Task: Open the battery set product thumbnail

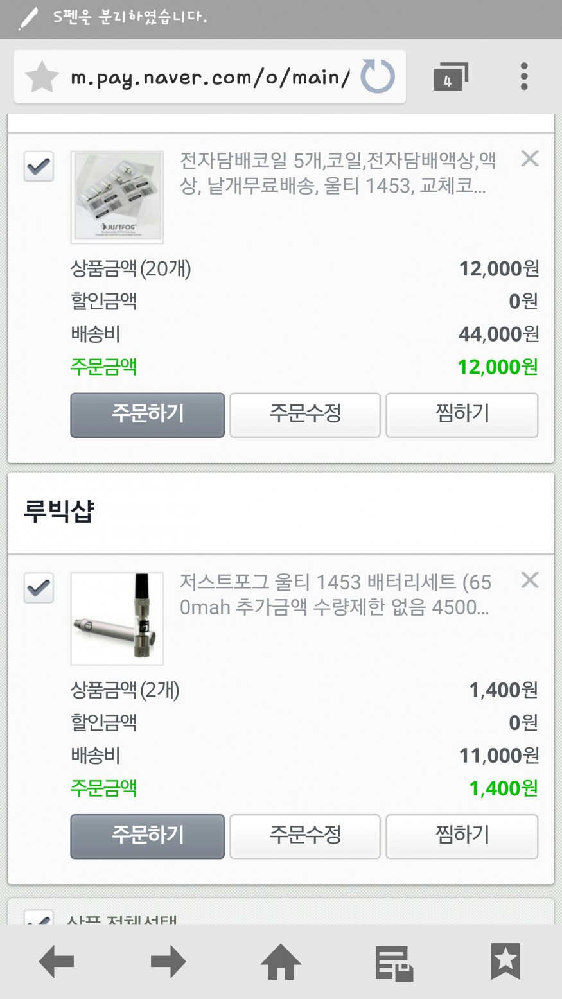Action: (x=117, y=619)
